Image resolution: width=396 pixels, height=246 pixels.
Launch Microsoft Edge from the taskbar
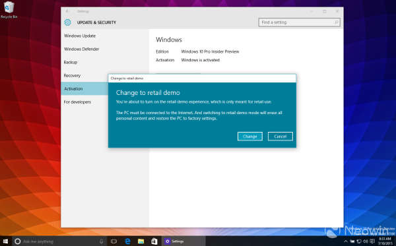[x=127, y=241]
